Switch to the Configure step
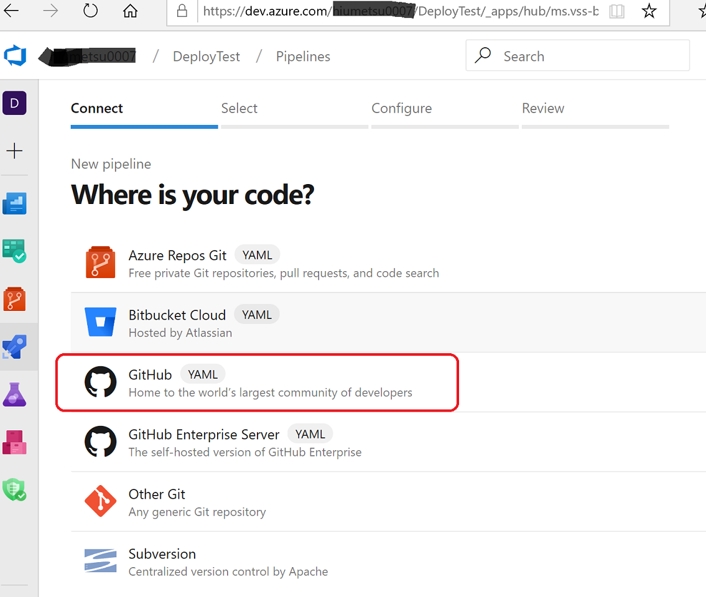Image resolution: width=706 pixels, height=597 pixels. tap(401, 108)
